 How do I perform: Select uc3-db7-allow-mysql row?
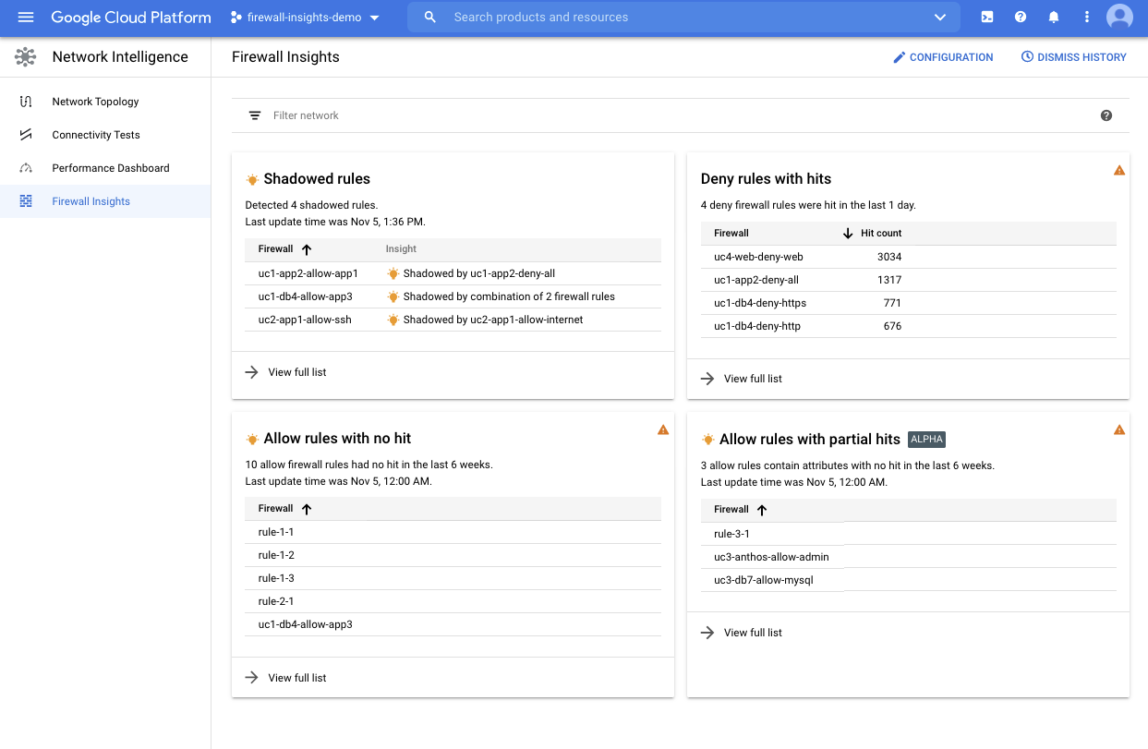coord(909,580)
